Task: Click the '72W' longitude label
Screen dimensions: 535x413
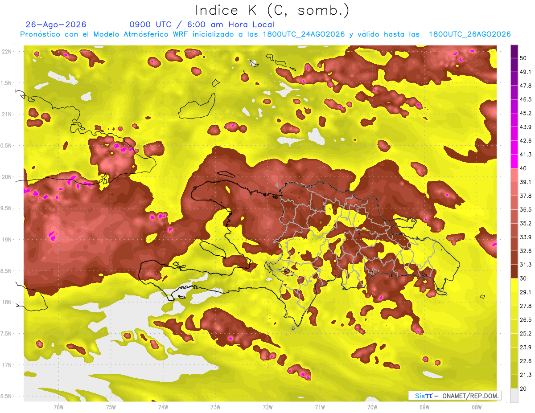Action: [x=267, y=407]
